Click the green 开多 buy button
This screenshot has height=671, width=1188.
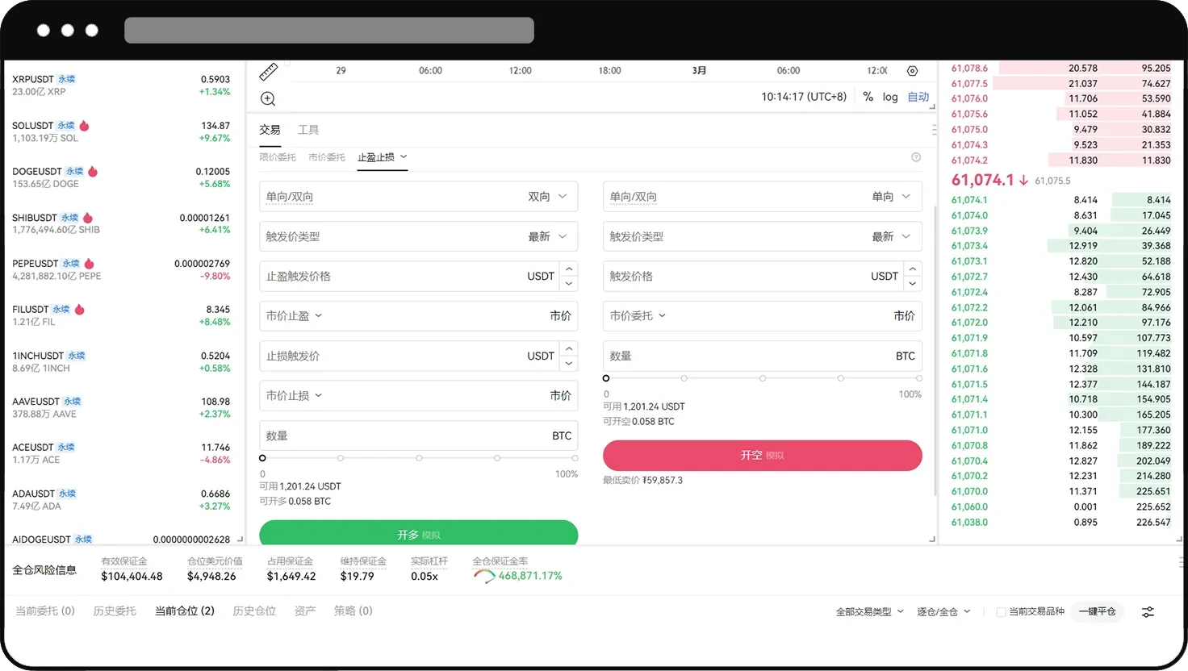pos(419,532)
